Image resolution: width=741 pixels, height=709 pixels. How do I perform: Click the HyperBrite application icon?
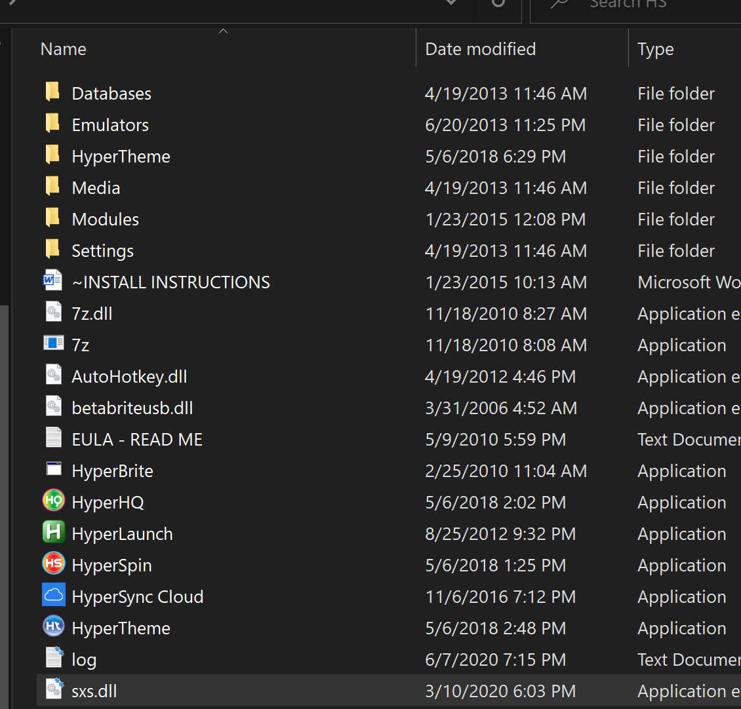coord(54,469)
